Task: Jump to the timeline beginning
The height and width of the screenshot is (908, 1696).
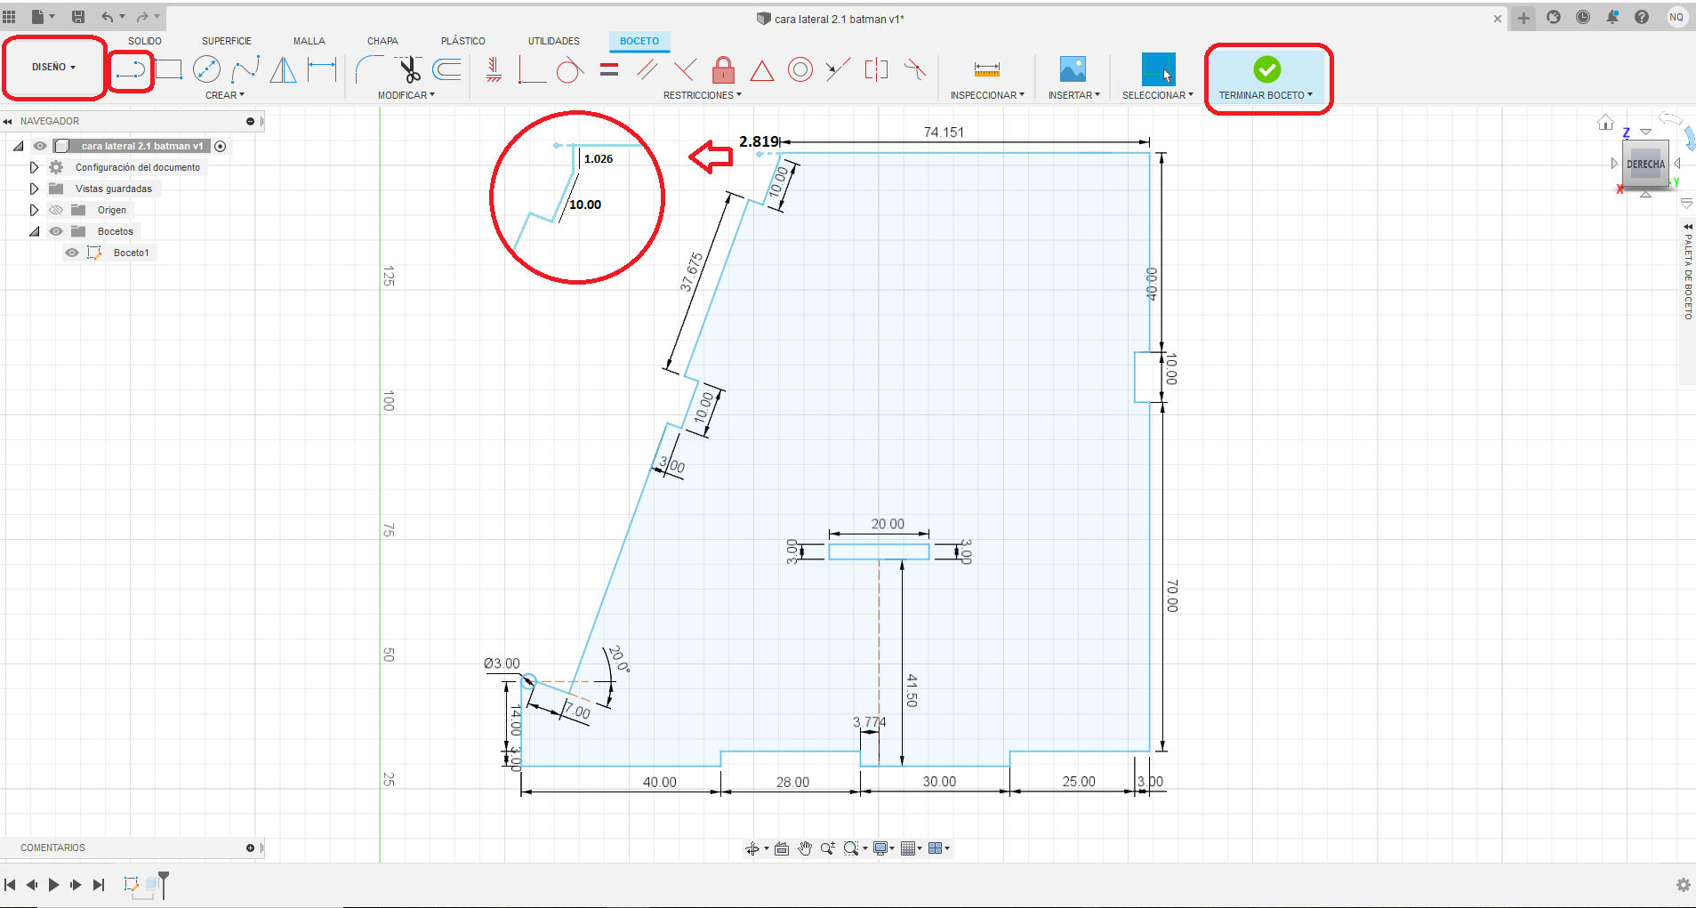Action: click(x=10, y=884)
